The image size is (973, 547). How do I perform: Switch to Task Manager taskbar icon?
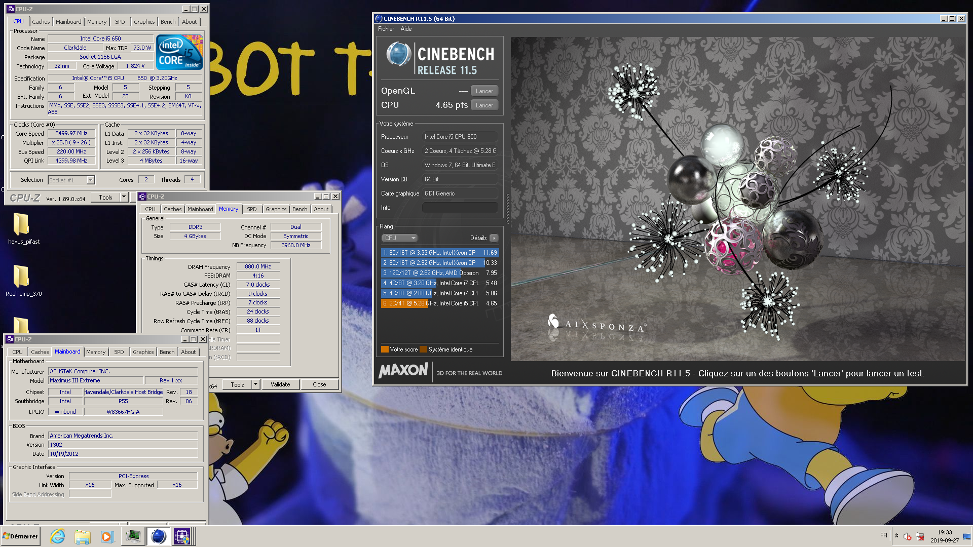click(x=133, y=536)
